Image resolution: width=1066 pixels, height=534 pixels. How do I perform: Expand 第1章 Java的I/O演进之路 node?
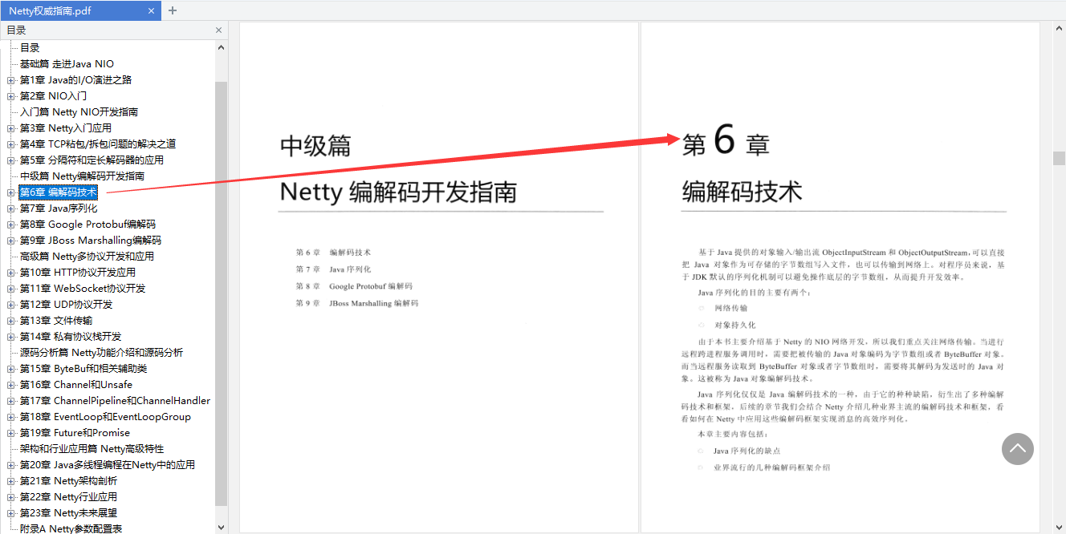point(10,80)
